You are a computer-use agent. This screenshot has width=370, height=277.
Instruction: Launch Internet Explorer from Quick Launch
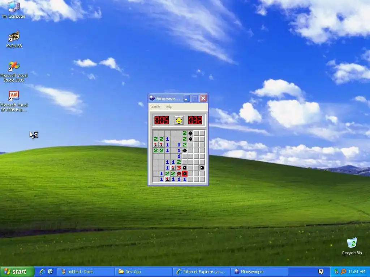pyautogui.click(x=42, y=272)
